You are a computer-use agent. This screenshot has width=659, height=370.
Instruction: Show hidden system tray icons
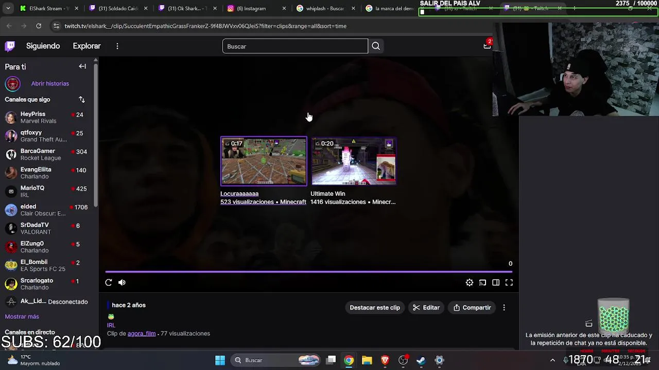coord(552,360)
